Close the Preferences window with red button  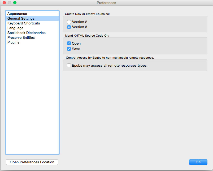4,3
